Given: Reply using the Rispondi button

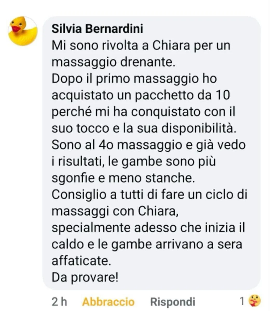Looking at the screenshot, I should point(173,302).
